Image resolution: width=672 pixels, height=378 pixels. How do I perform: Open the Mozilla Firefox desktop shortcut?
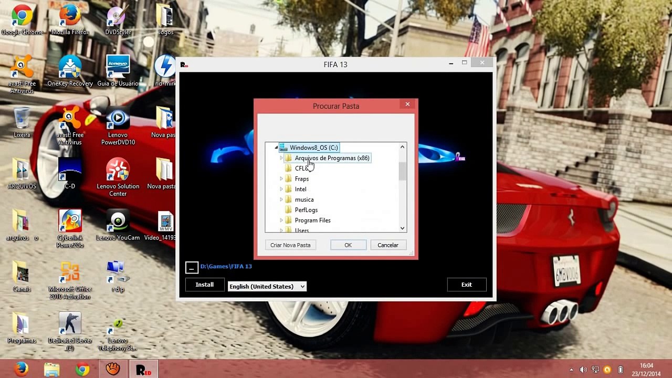pyautogui.click(x=70, y=20)
